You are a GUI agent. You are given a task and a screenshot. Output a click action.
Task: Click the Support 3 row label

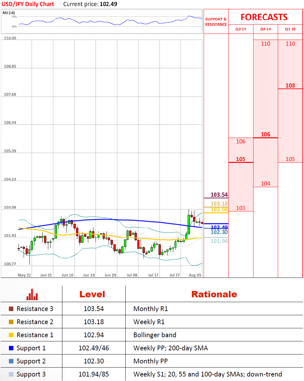pos(31,375)
